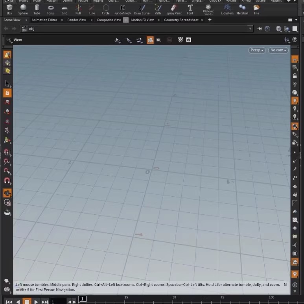Toggle the pin pane icon

coord(259,29)
